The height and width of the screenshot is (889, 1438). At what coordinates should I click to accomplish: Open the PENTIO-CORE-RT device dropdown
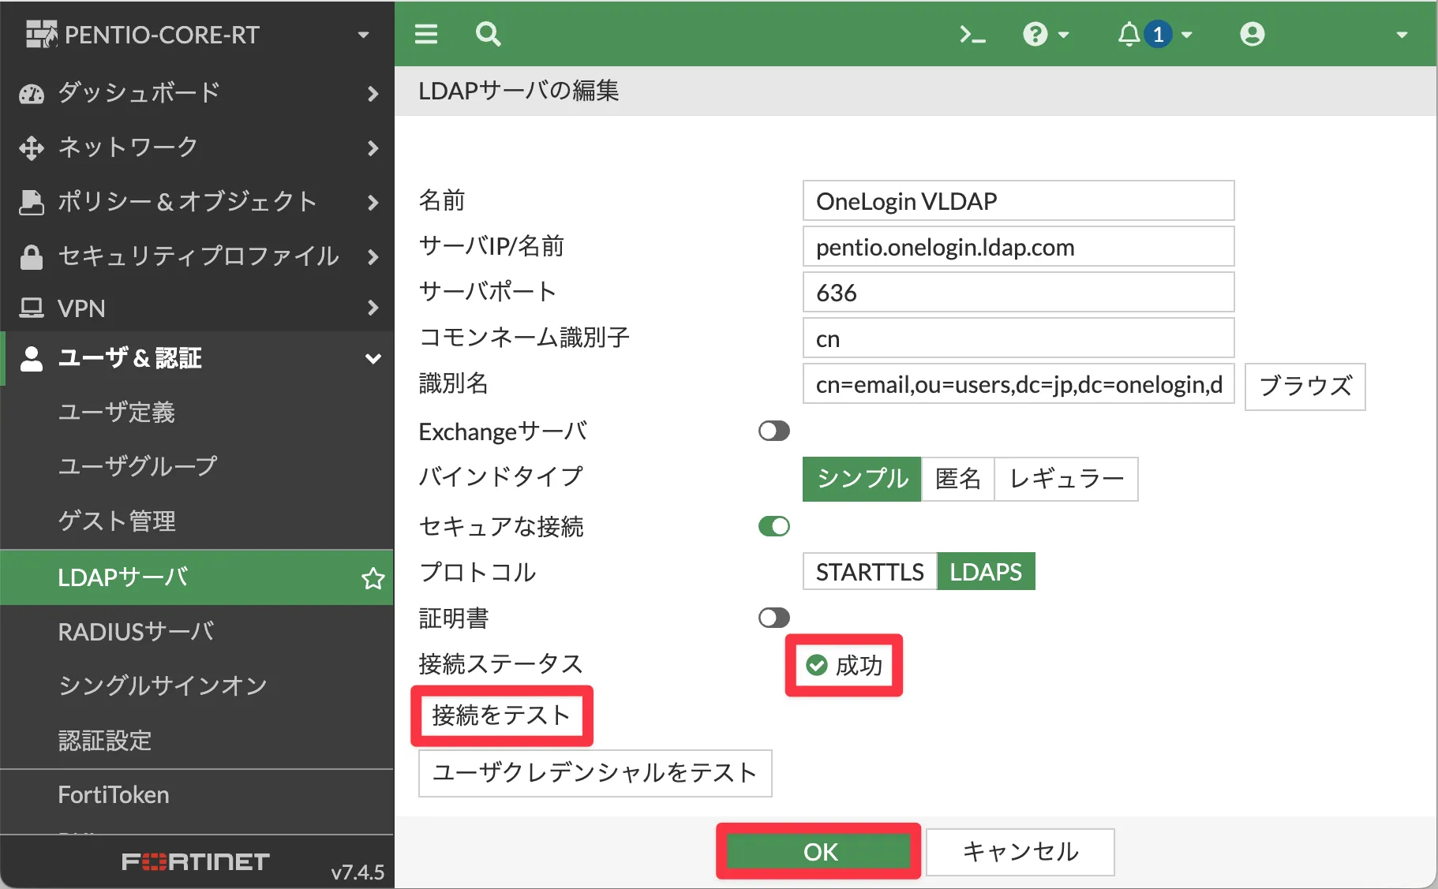coord(363,34)
